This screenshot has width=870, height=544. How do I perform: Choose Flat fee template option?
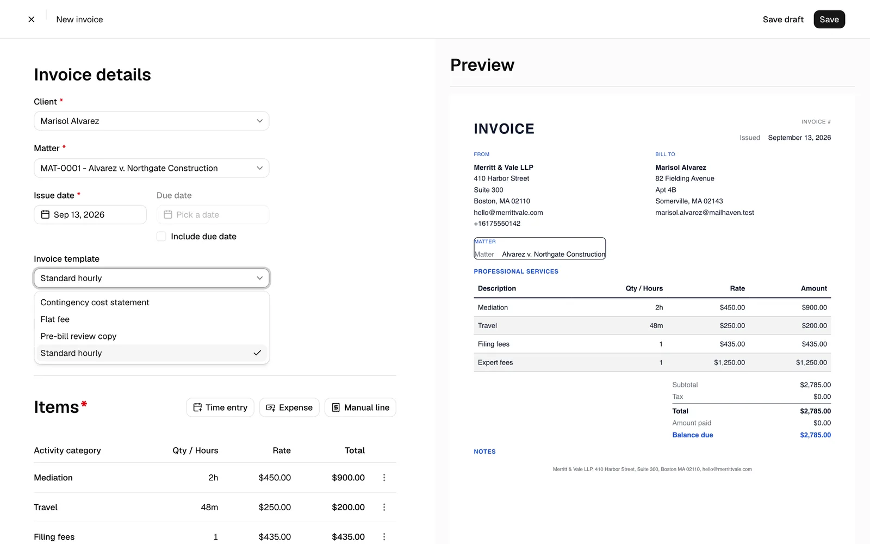152,319
